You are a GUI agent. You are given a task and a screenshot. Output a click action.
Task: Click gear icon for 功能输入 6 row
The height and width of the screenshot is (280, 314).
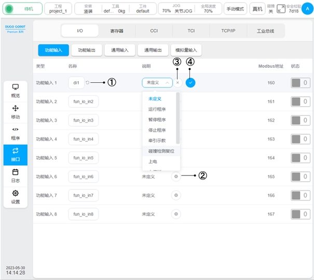[176, 176]
